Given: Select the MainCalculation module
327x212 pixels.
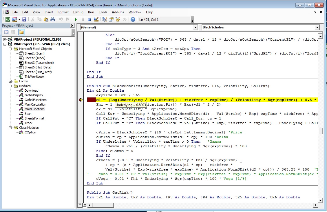Looking at the screenshot, I should coord(35,104).
